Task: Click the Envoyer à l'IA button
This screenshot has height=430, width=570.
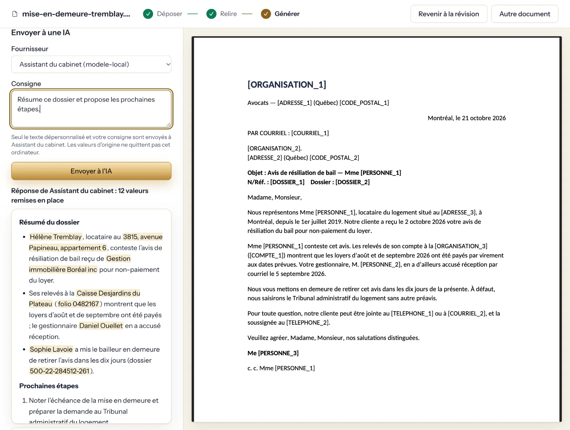Action: coord(91,171)
